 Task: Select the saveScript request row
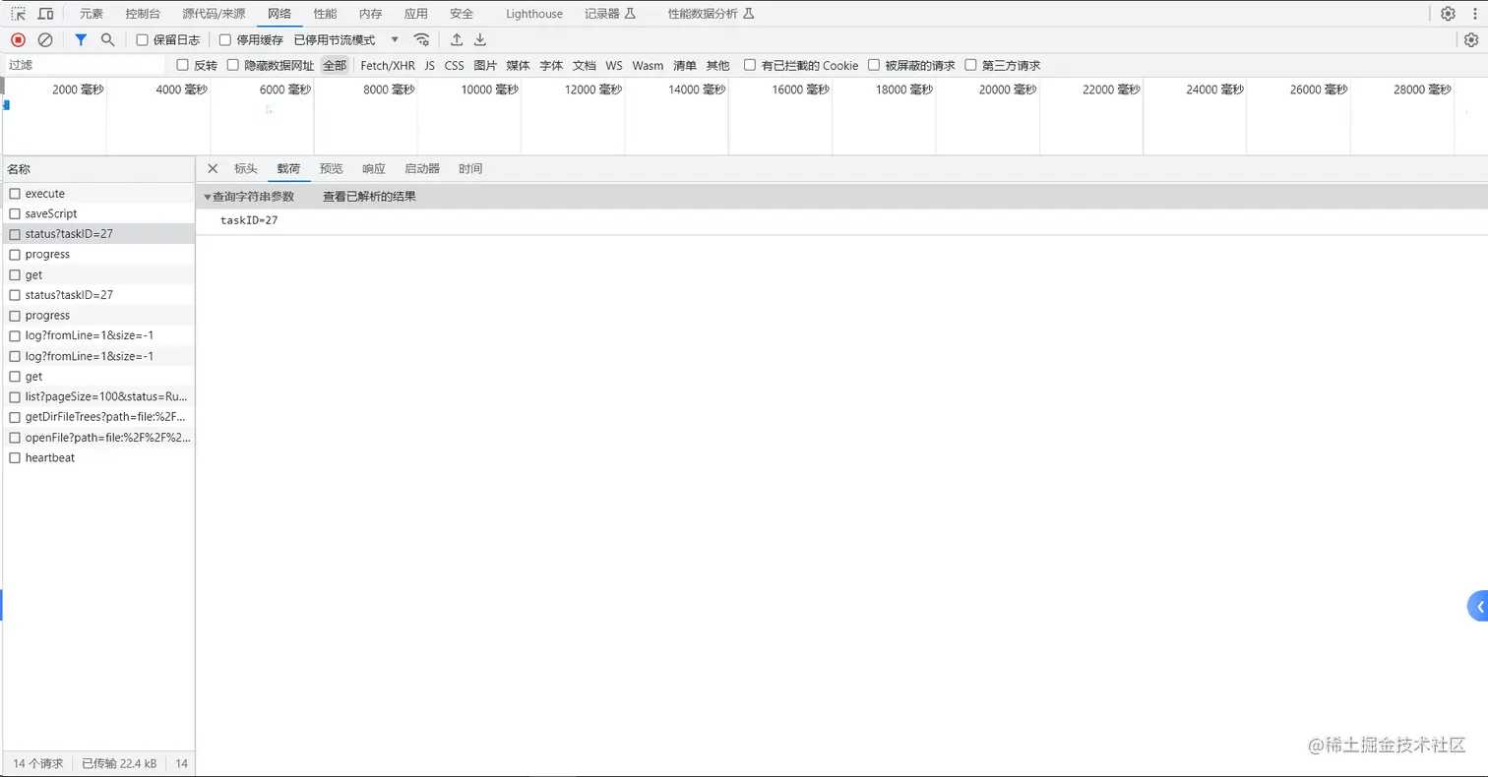98,213
